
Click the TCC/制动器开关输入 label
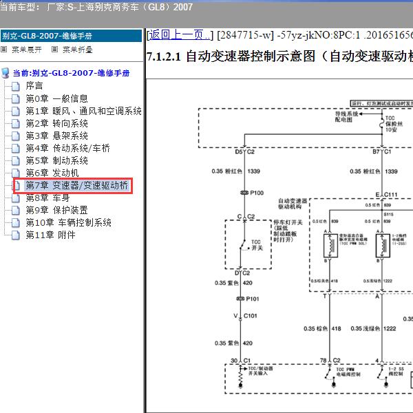click(x=260, y=371)
